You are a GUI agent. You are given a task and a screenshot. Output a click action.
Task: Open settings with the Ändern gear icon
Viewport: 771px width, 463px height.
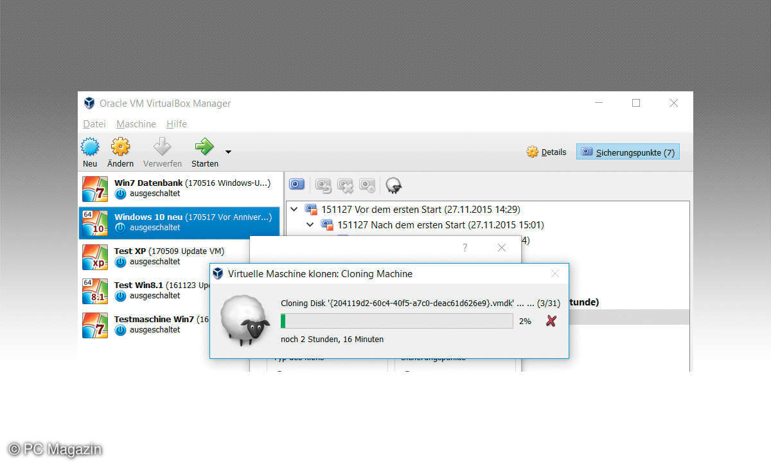(x=120, y=147)
